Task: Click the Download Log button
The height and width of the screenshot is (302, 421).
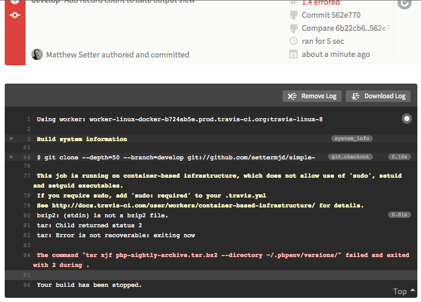Action: 378,96
